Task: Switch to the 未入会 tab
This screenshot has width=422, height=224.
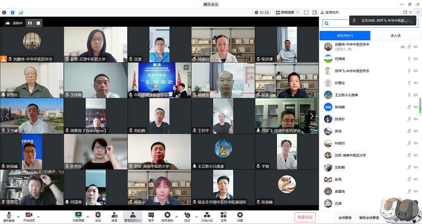Action: click(x=395, y=36)
